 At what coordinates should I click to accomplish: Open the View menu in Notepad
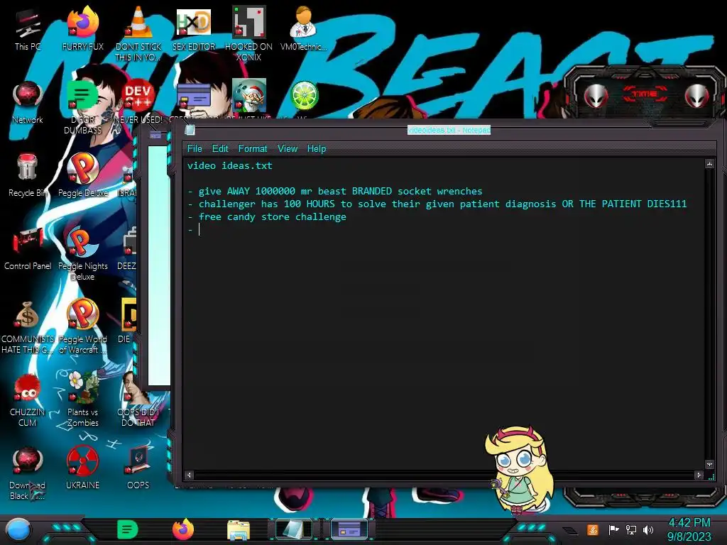pyautogui.click(x=288, y=149)
